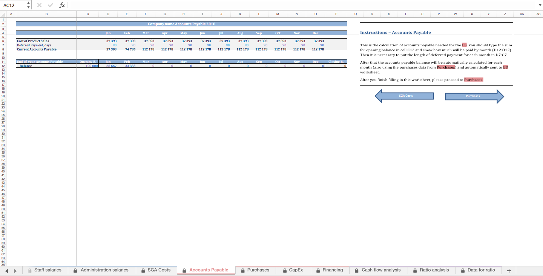Viewport: 543px width, 276px height.
Task: Select the Accounts Payable sheet tab
Action: pyautogui.click(x=206, y=270)
